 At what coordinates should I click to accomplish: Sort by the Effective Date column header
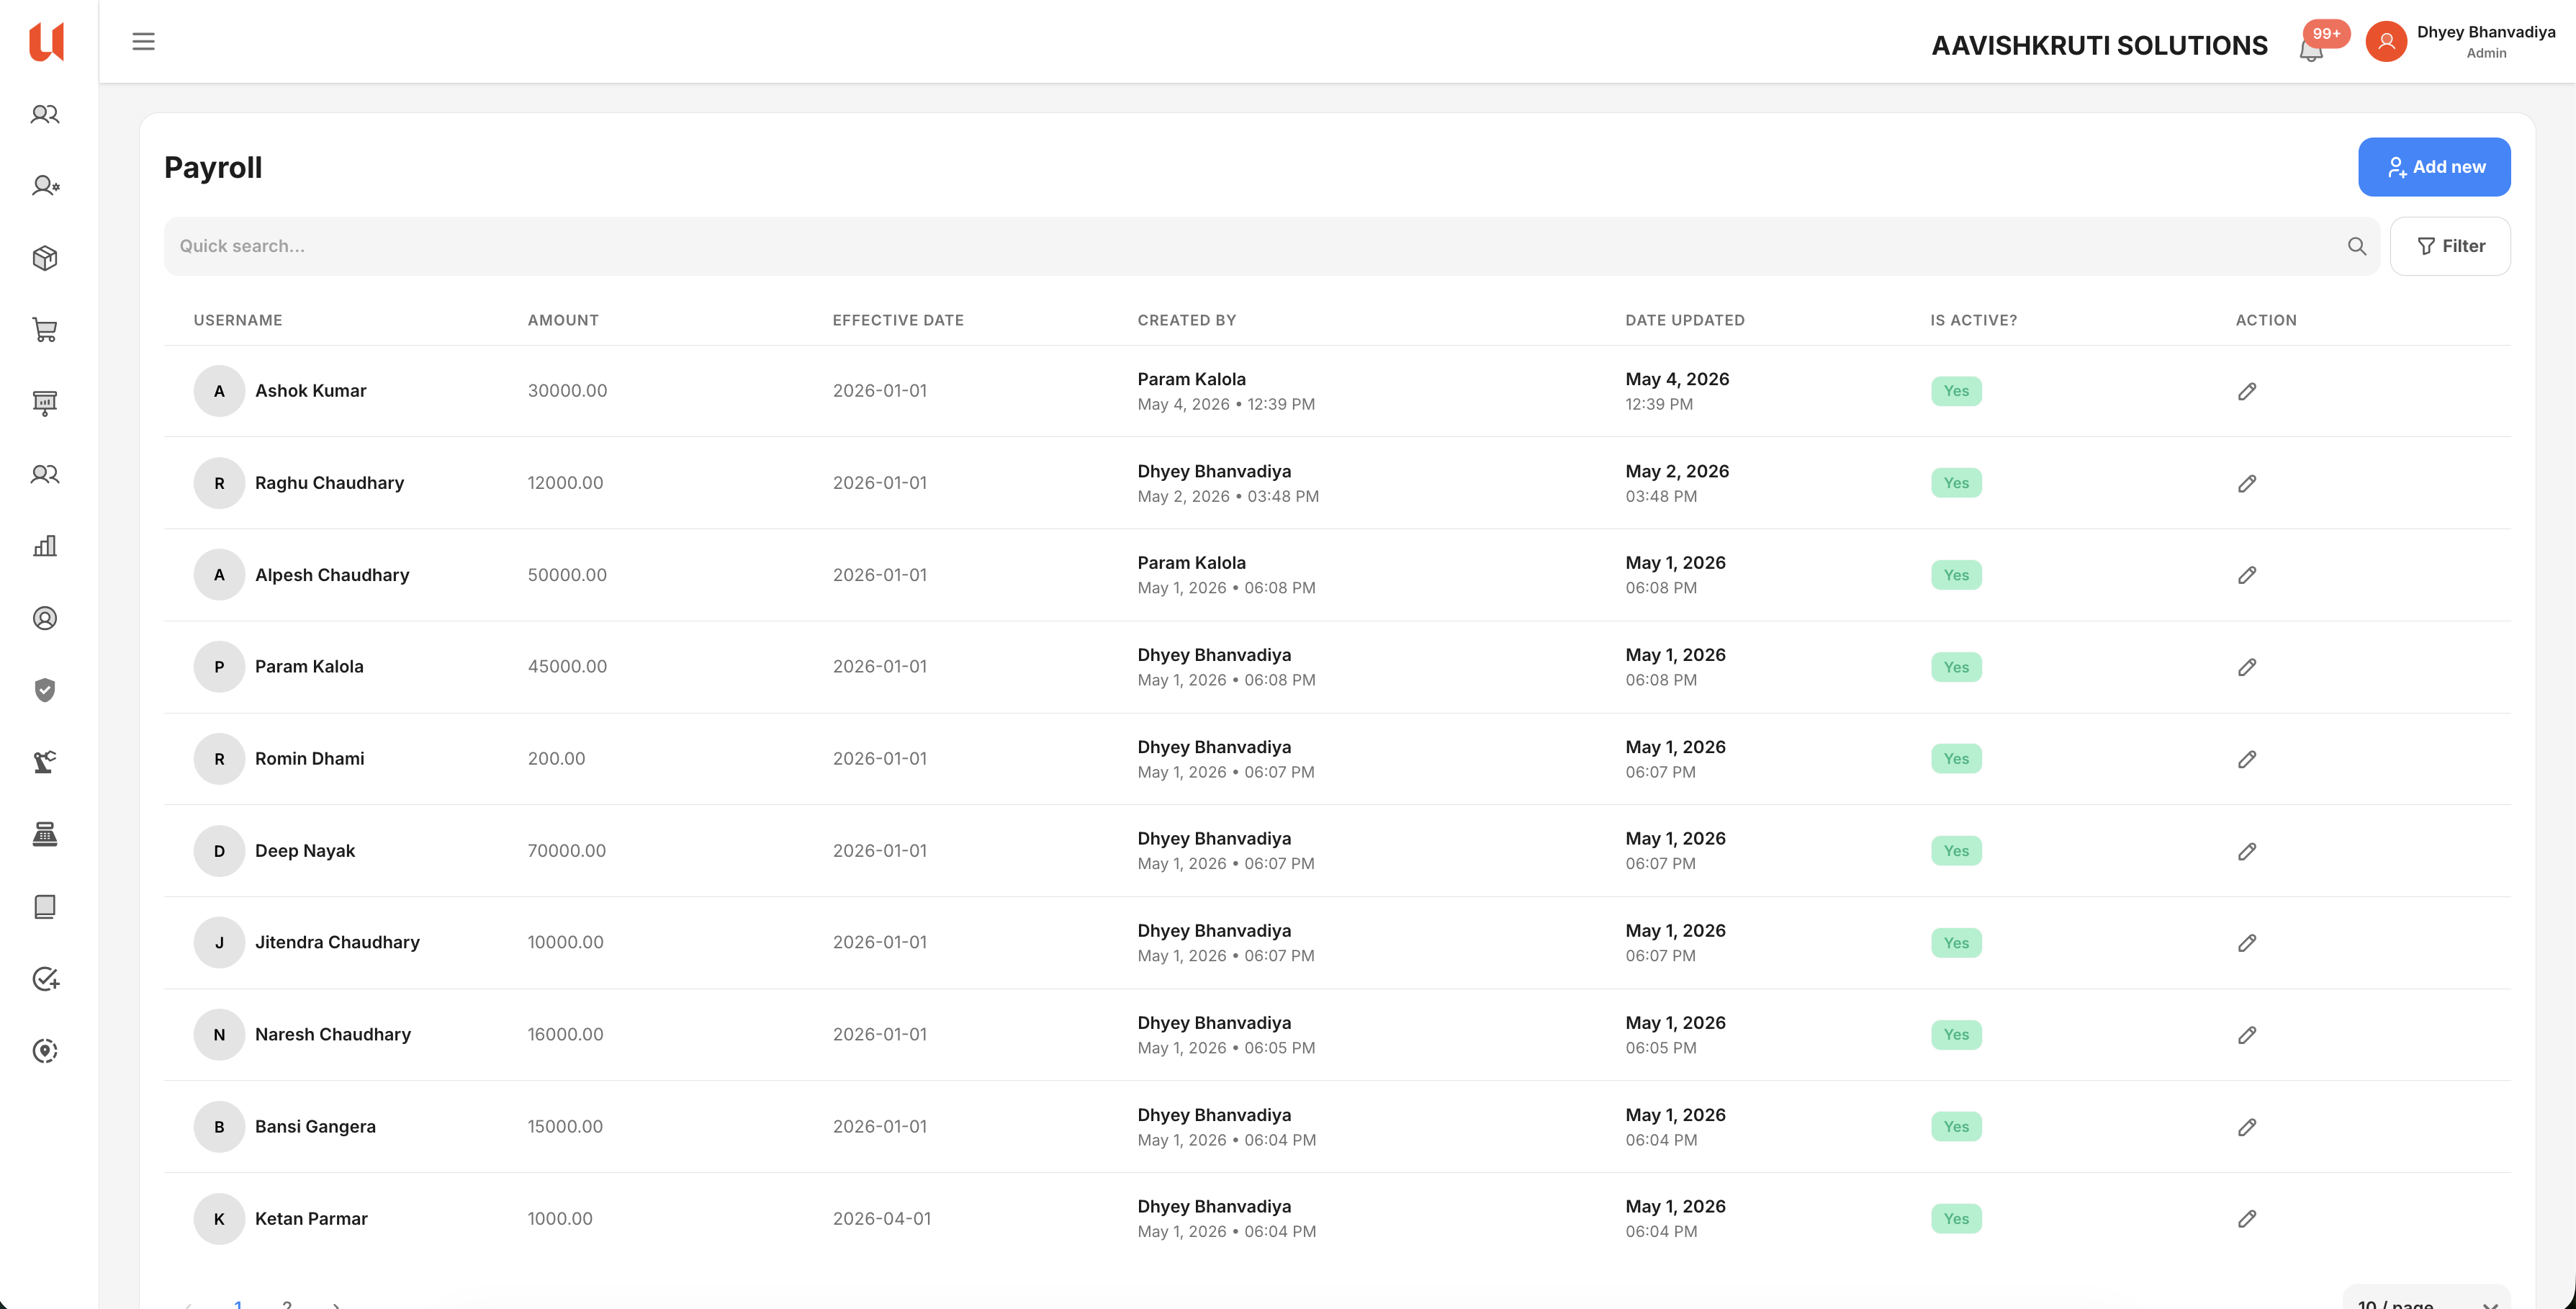pos(898,320)
